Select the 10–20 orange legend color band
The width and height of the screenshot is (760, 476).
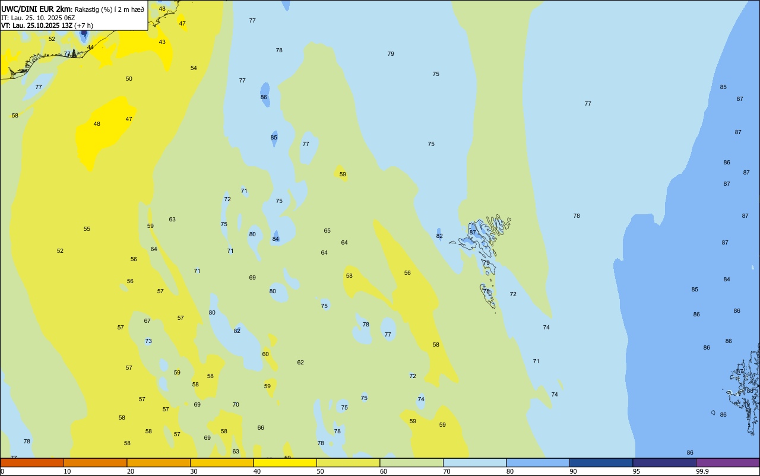pyautogui.click(x=95, y=462)
